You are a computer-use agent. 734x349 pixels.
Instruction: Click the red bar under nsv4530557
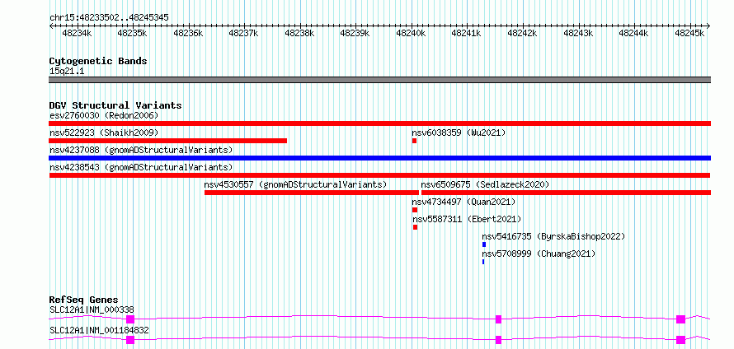pyautogui.click(x=312, y=193)
